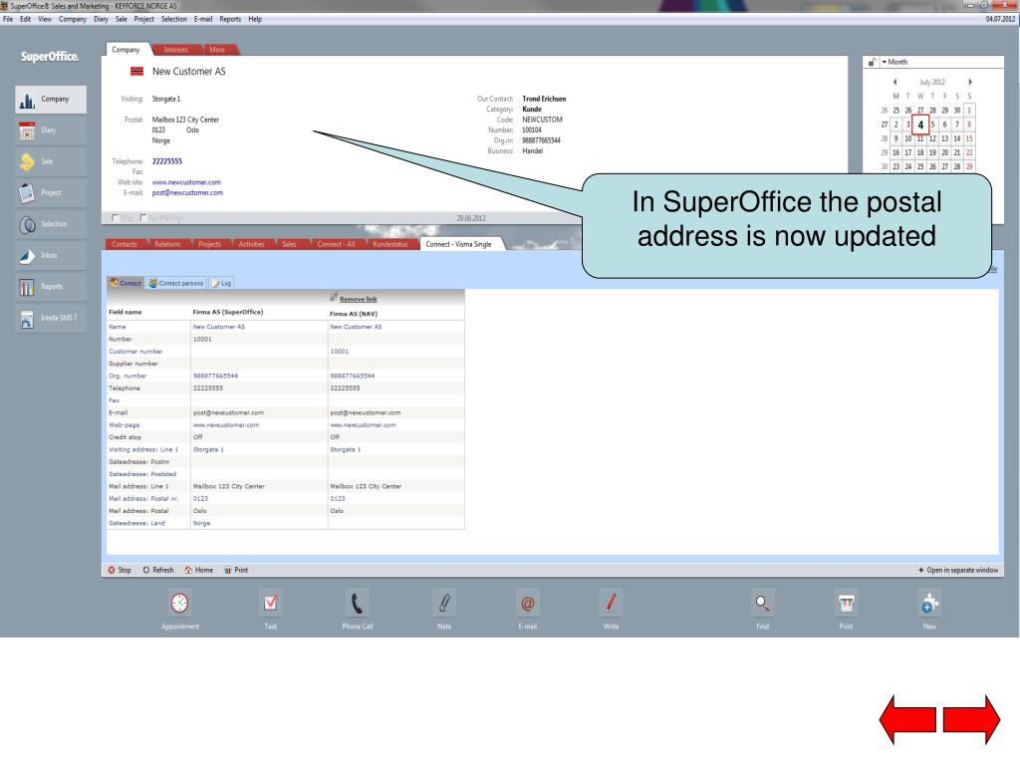Click the Customer number field row label
Screen dimensions: 1020x765
(135, 352)
